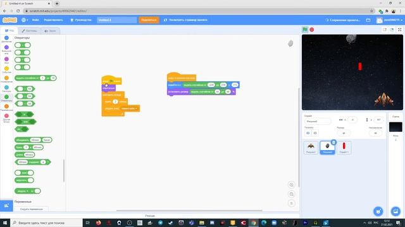Click the red stop button

coord(312,30)
